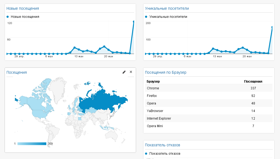Select the Internet Explorer row
This screenshot has width=280, height=159.
coord(209,118)
